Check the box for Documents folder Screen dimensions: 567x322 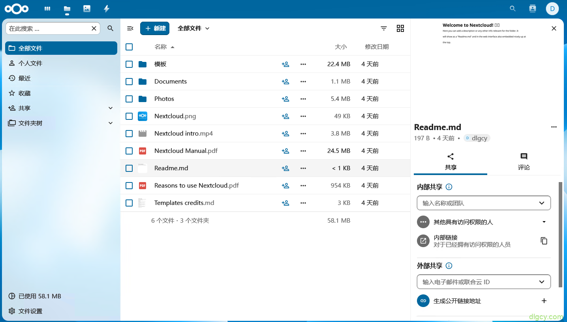(x=129, y=82)
